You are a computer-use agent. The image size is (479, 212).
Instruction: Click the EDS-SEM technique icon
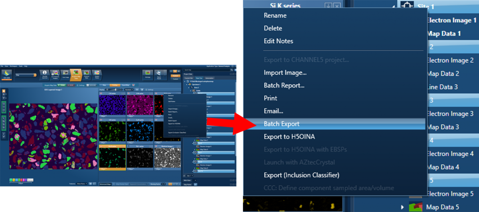7,73
